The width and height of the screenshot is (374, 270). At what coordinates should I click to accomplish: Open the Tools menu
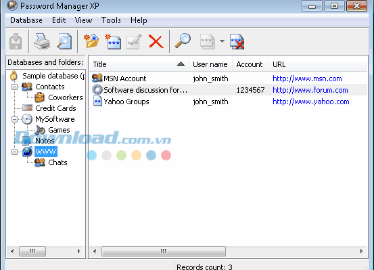click(111, 20)
